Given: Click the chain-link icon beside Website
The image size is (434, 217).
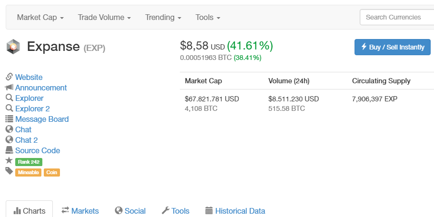Looking at the screenshot, I should coord(9,77).
